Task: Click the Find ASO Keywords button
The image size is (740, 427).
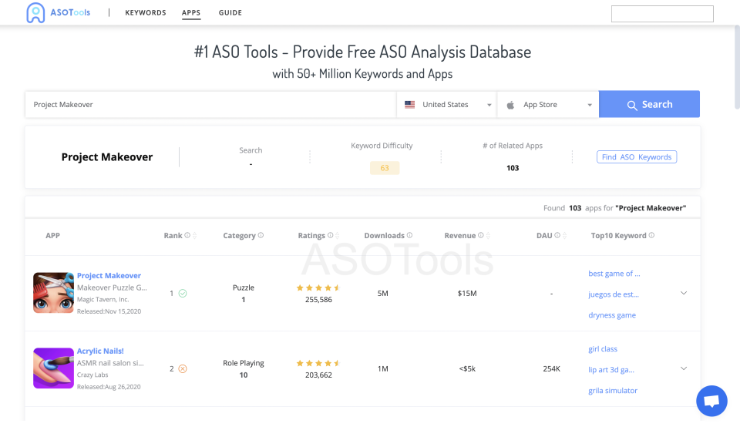Action: point(636,157)
